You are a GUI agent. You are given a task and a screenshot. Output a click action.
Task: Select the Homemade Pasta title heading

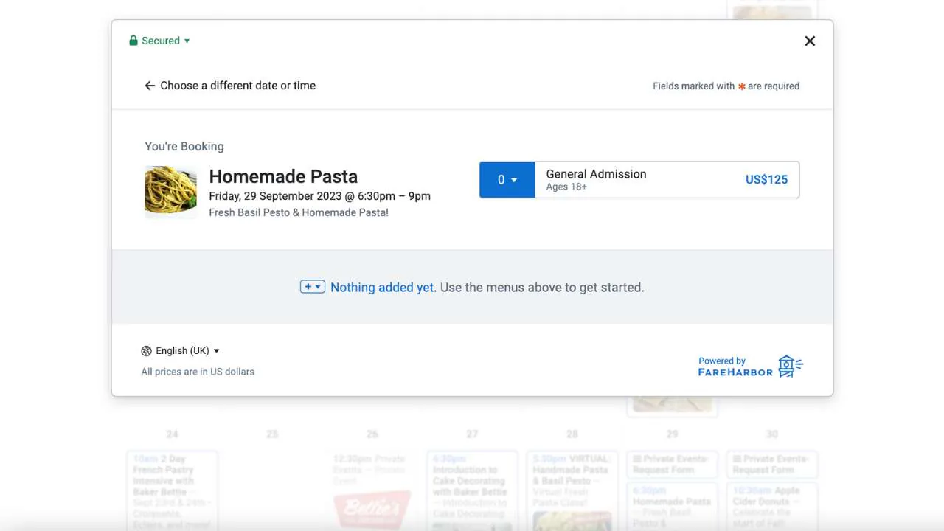(283, 176)
